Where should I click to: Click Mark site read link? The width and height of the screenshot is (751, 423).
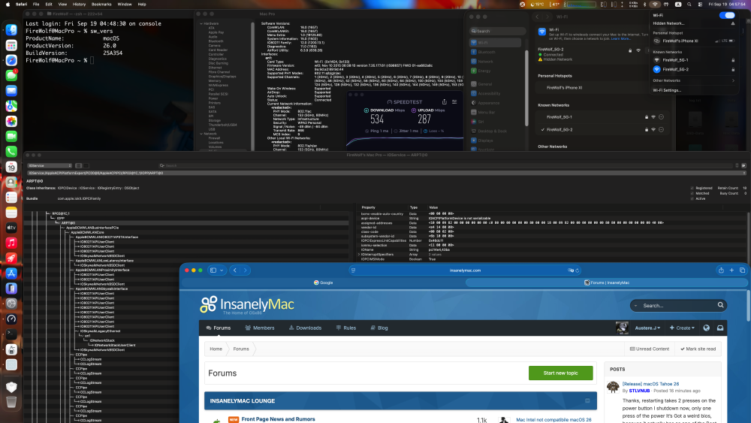coord(698,349)
